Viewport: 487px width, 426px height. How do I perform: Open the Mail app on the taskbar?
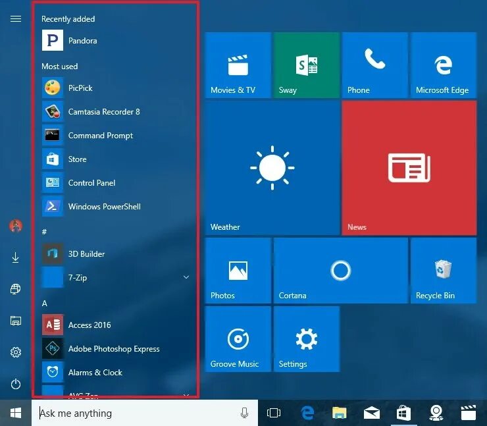[x=371, y=413]
